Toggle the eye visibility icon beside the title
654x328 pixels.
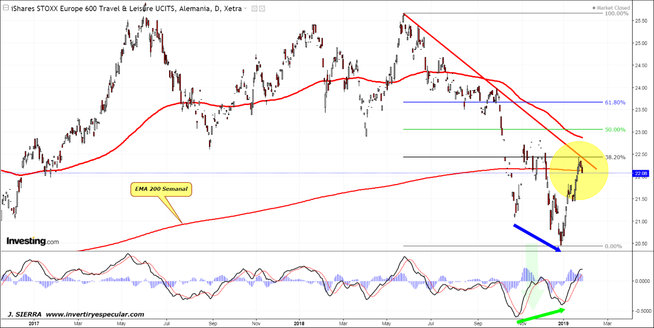(254, 9)
